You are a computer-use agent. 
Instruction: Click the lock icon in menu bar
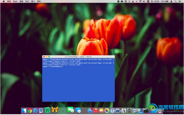[x=133, y=1]
